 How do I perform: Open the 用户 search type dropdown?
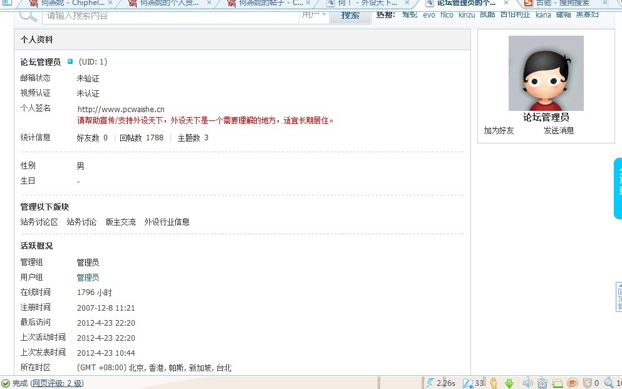[314, 15]
